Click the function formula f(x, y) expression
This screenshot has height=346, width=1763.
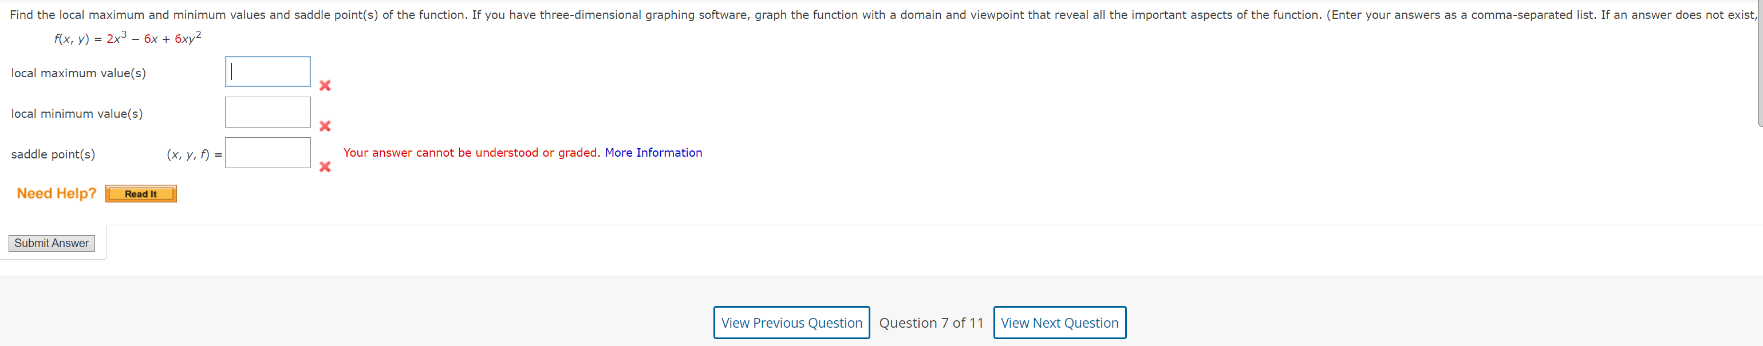(127, 38)
